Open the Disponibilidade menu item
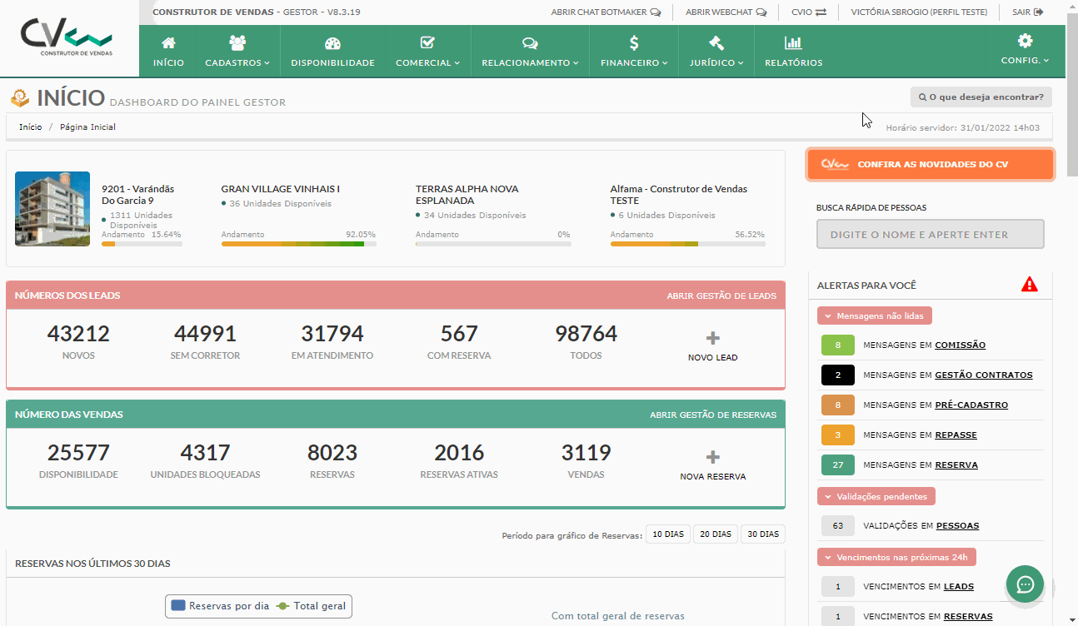 point(332,50)
